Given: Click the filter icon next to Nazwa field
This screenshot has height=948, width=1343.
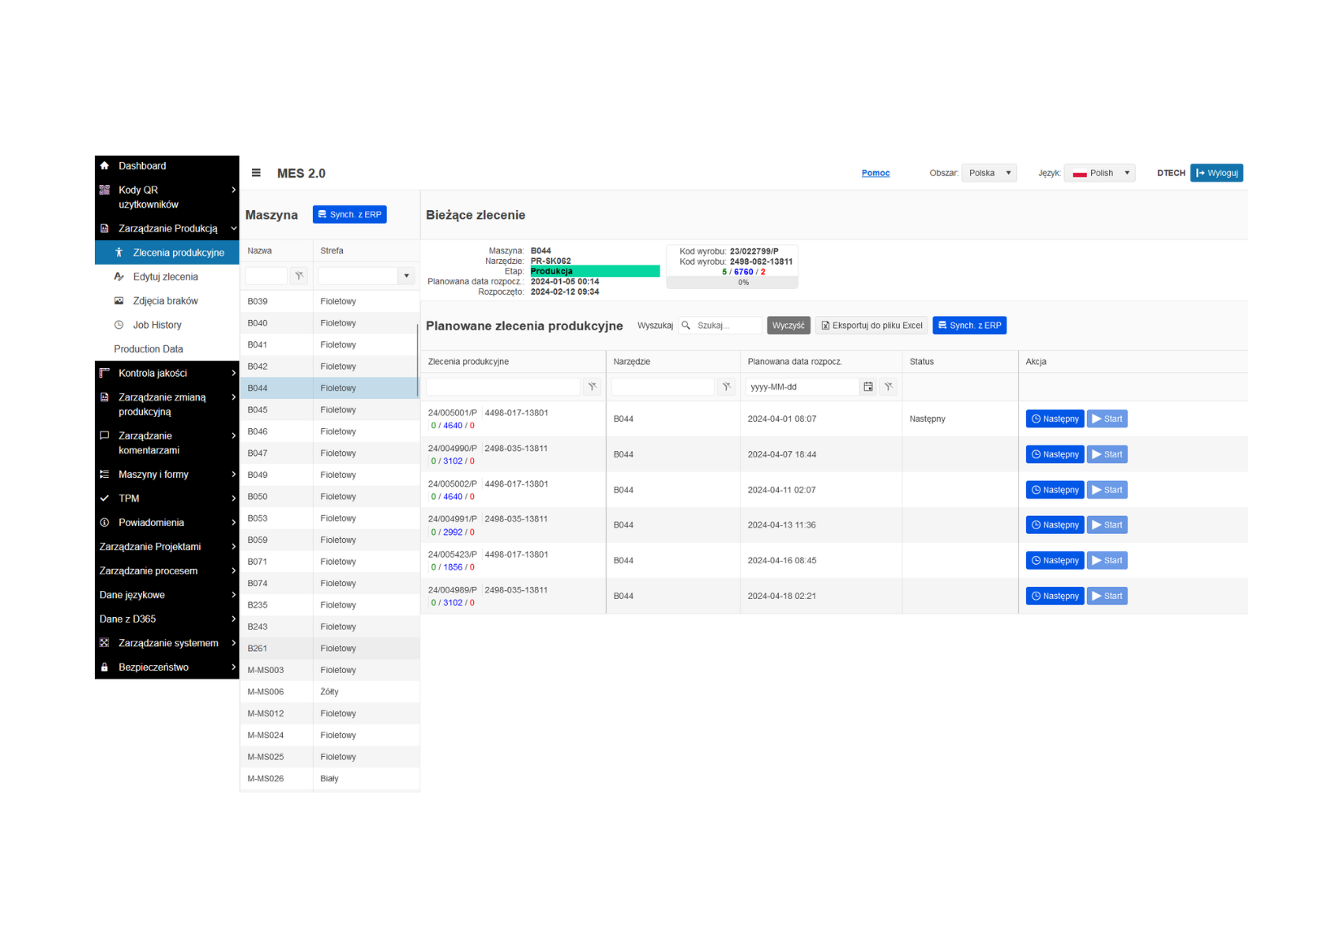Looking at the screenshot, I should pyautogui.click(x=299, y=276).
